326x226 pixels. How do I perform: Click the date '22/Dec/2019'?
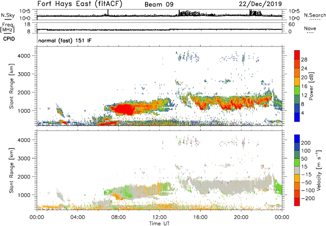pos(260,4)
